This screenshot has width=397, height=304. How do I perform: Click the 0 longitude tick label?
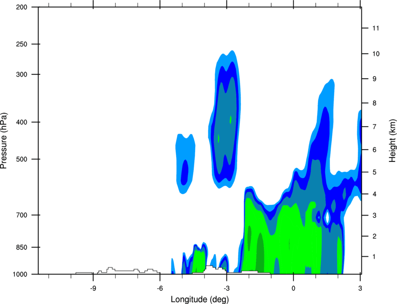(293, 288)
